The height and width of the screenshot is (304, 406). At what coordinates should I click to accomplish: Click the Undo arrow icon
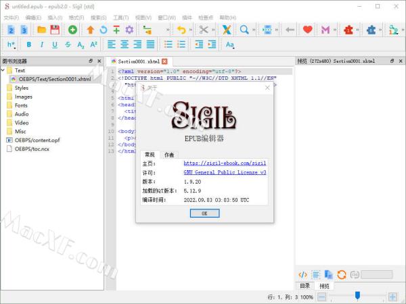[x=181, y=30]
